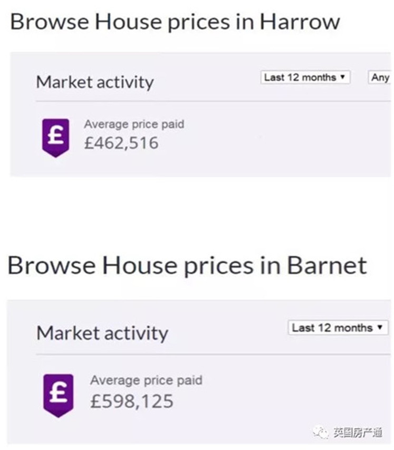The width and height of the screenshot is (394, 450).
Task: Open the Any dropdown in Harrow panel
Action: tap(380, 78)
